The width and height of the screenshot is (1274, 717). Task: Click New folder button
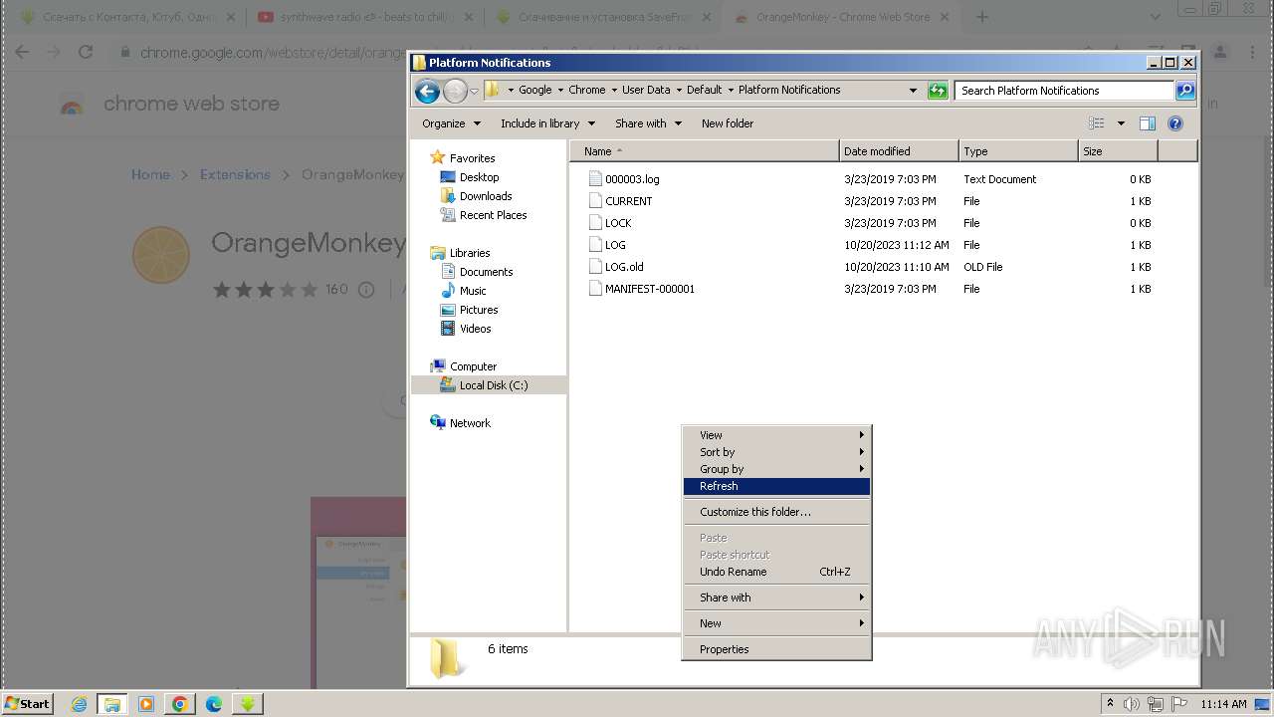(x=728, y=123)
